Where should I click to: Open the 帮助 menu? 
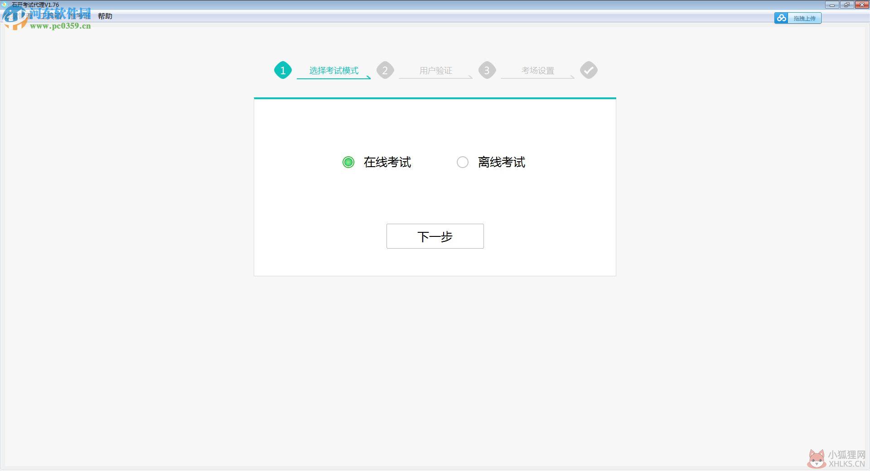pos(105,16)
